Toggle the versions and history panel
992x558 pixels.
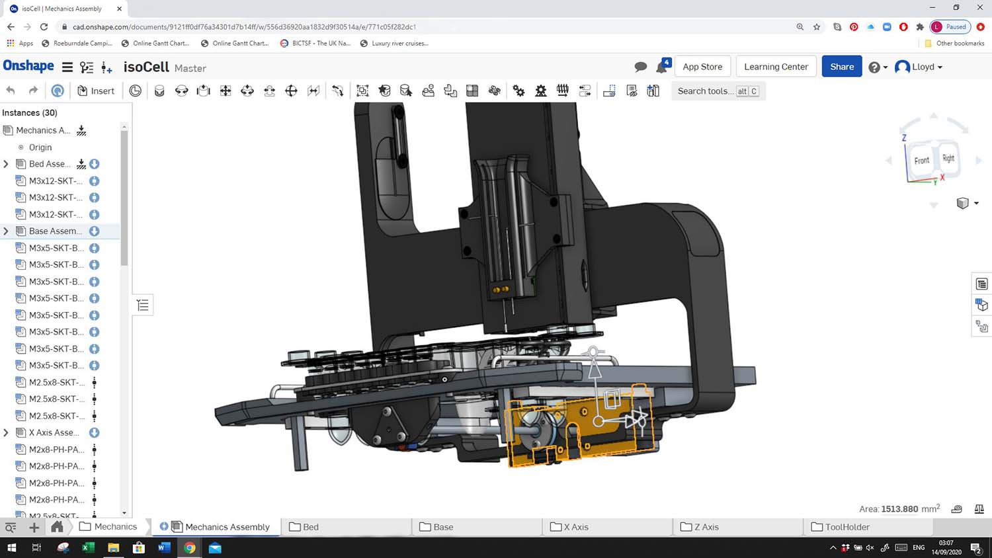(x=87, y=67)
